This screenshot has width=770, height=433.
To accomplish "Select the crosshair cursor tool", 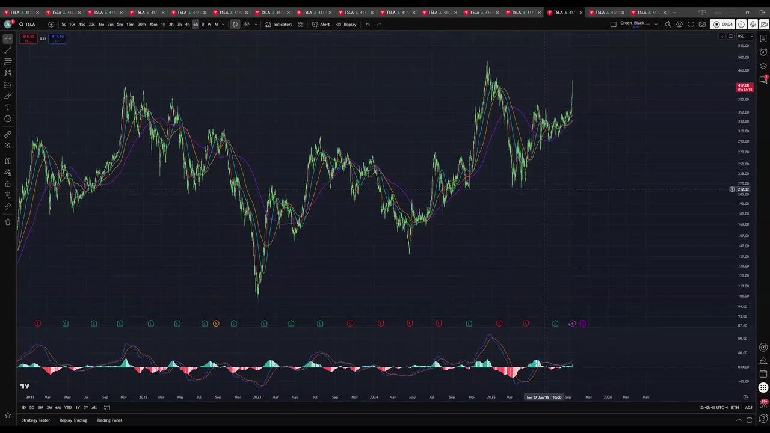I will [8, 38].
